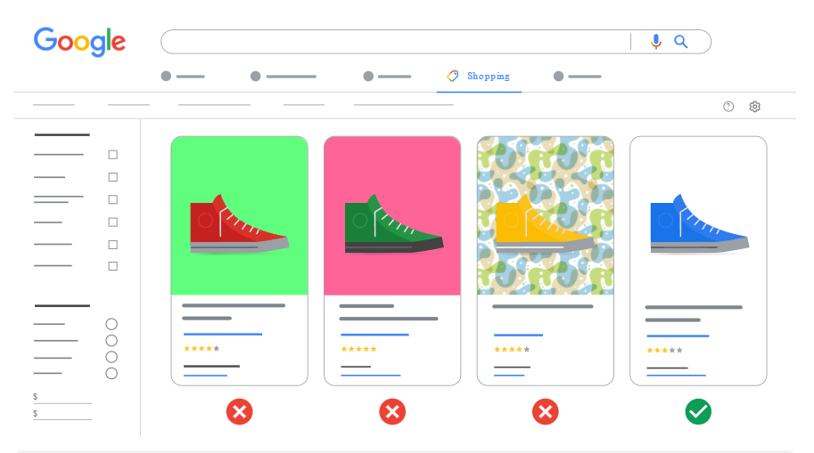This screenshot has width=814, height=453.
Task: Select the last radio button in sidebar
Action: [111, 374]
